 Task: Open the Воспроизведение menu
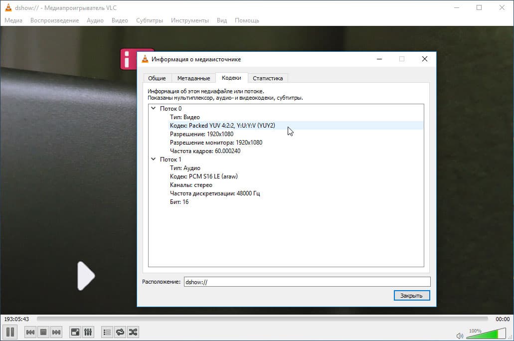(54, 20)
